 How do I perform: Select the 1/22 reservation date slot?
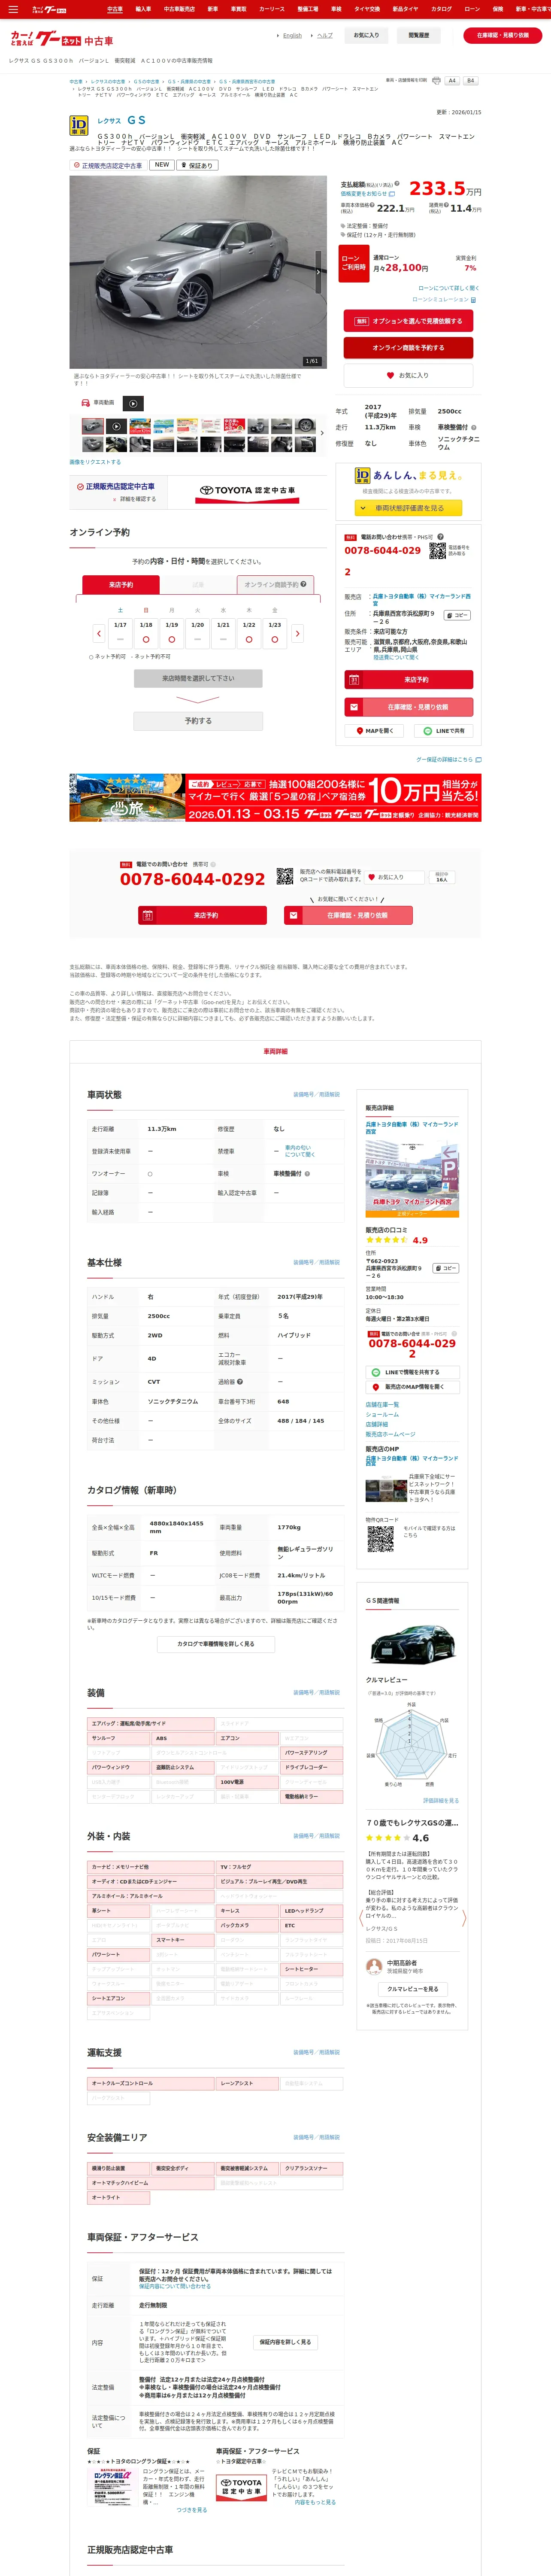click(249, 633)
